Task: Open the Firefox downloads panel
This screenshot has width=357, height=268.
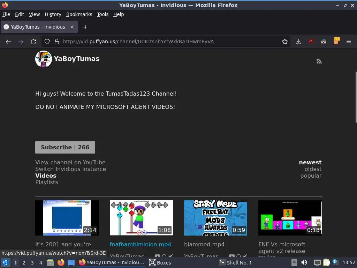Action: point(298,42)
